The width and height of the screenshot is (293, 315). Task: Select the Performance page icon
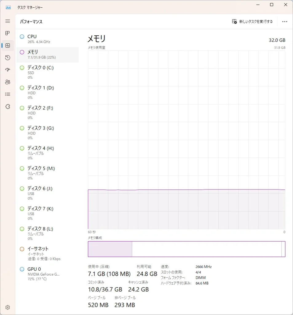coord(8,46)
